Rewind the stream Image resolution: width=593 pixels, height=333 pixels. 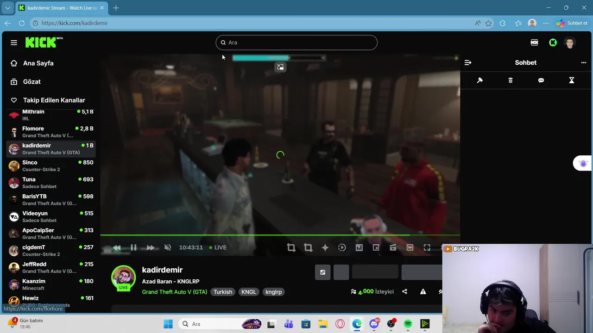[117, 247]
